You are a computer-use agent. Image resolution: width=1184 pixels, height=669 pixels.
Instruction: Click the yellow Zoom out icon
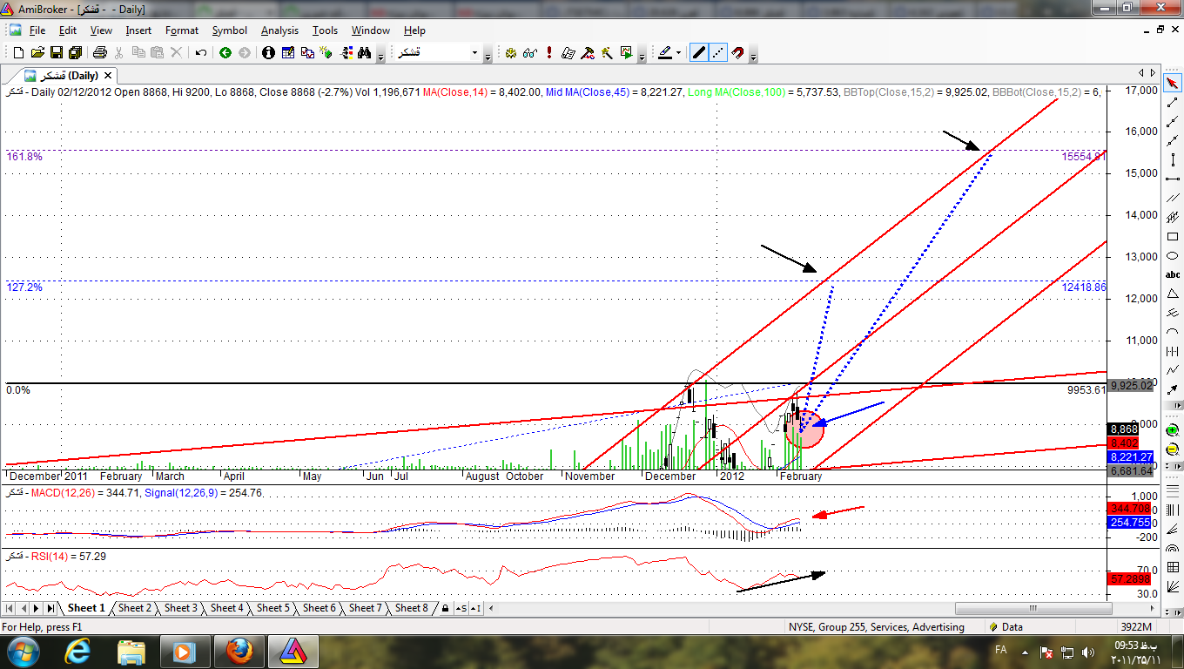coord(1172,449)
